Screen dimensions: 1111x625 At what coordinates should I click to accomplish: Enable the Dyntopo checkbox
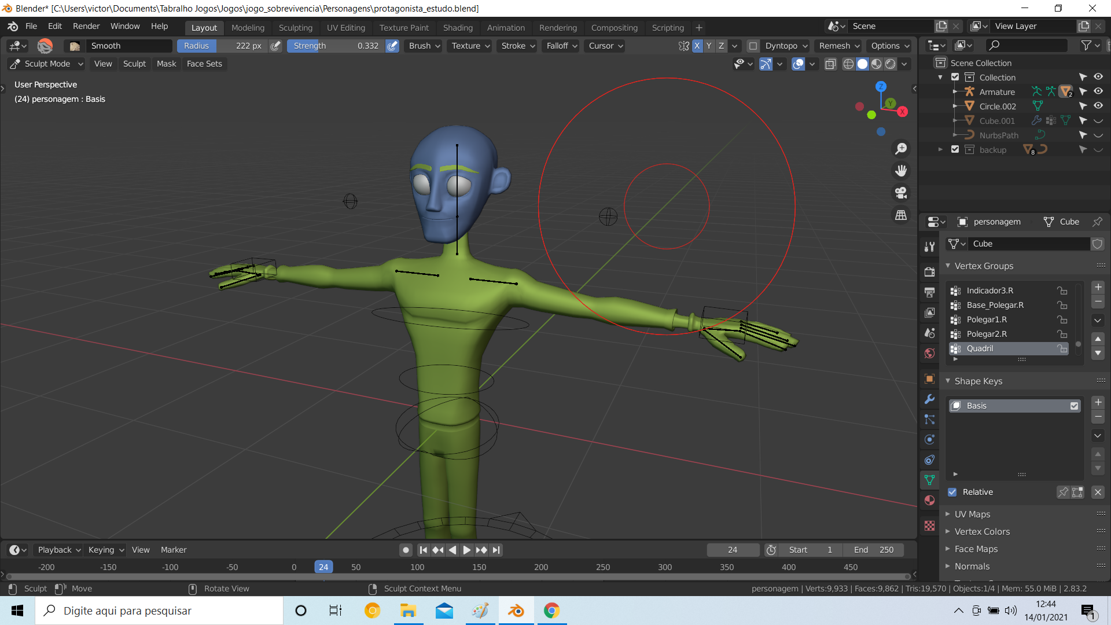click(753, 46)
